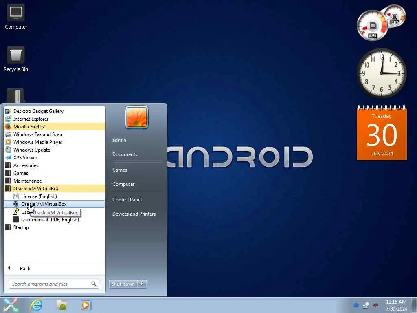Click the Action Center tray icon
This screenshot has height=313, width=417.
point(356,305)
